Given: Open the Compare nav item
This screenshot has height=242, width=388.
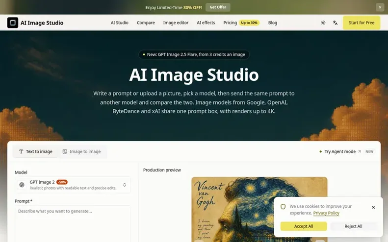Looking at the screenshot, I should coord(146,23).
